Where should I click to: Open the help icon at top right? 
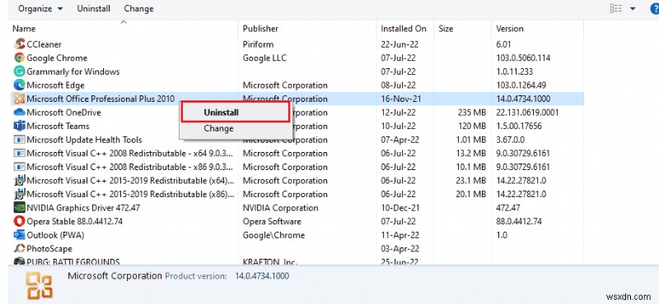point(654,9)
